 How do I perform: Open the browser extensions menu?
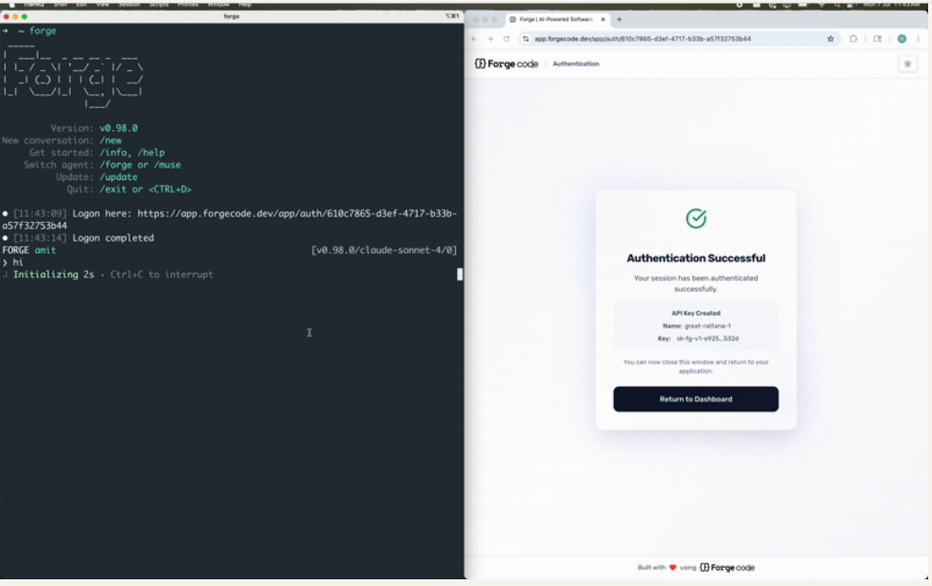[853, 38]
